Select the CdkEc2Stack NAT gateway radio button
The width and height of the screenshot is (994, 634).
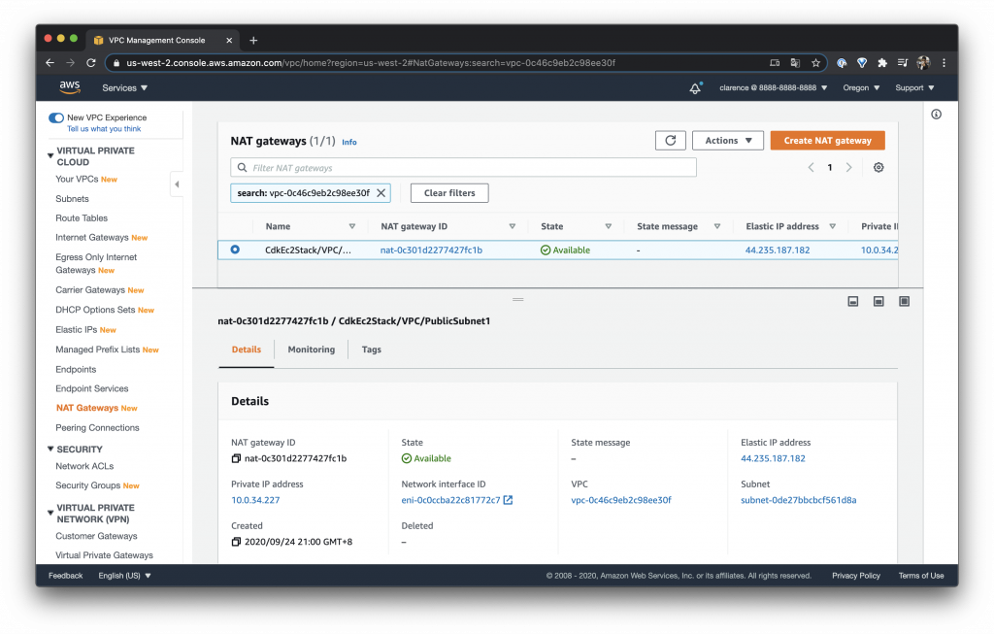[x=235, y=250]
